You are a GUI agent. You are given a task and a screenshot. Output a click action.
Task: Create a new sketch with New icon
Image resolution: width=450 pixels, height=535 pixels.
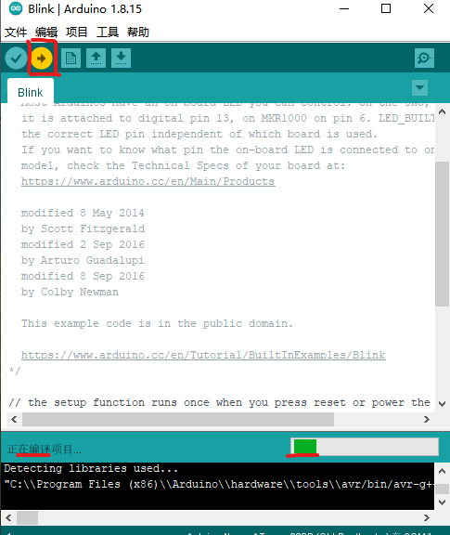pyautogui.click(x=71, y=58)
